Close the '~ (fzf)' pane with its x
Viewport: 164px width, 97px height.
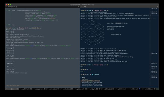point(81,7)
